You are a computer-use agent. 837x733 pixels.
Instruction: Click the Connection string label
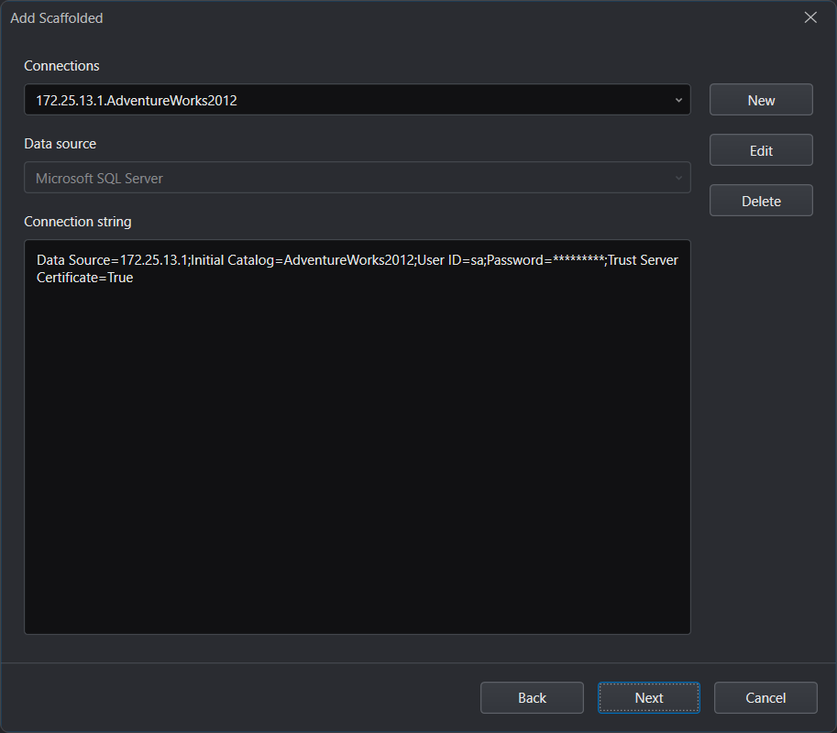click(77, 222)
